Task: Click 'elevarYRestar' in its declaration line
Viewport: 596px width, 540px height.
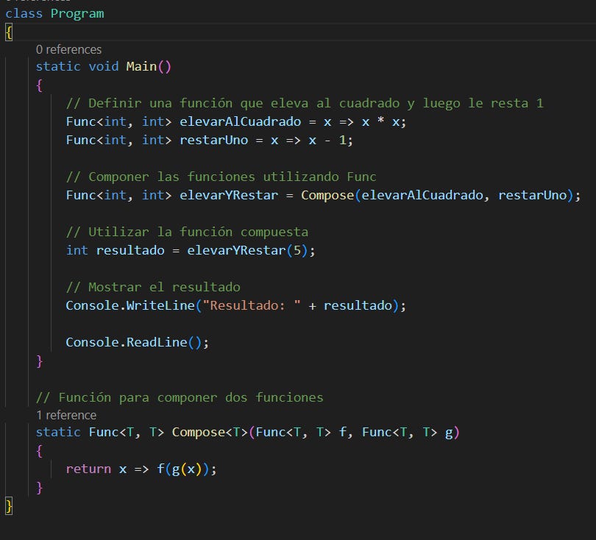Action: [x=229, y=195]
